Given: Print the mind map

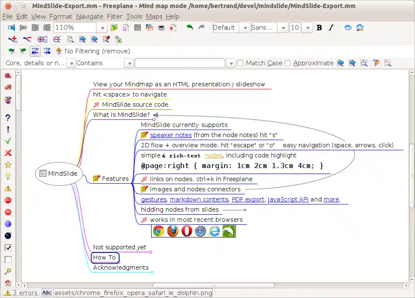Looking at the screenshot, I should (161, 28).
